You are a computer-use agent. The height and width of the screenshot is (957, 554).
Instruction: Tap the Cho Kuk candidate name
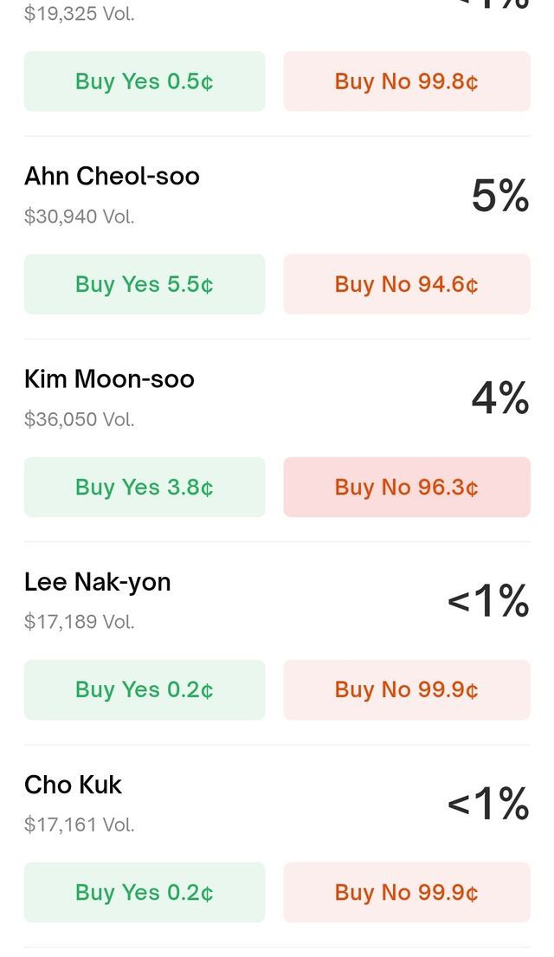(73, 785)
